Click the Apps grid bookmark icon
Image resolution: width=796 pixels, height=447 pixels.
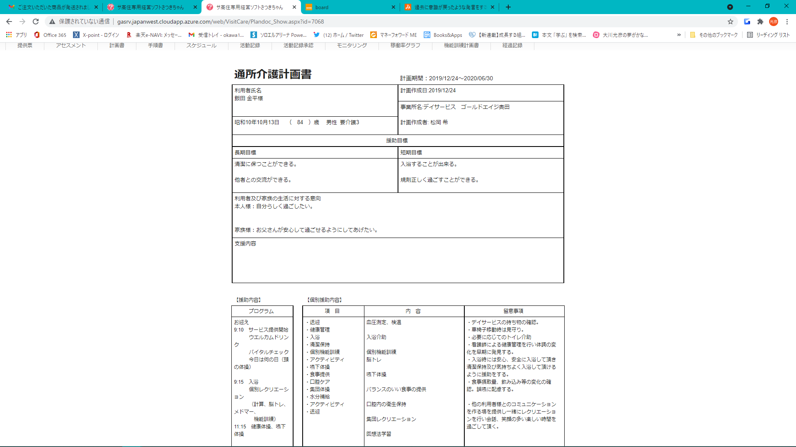[x=9, y=35]
